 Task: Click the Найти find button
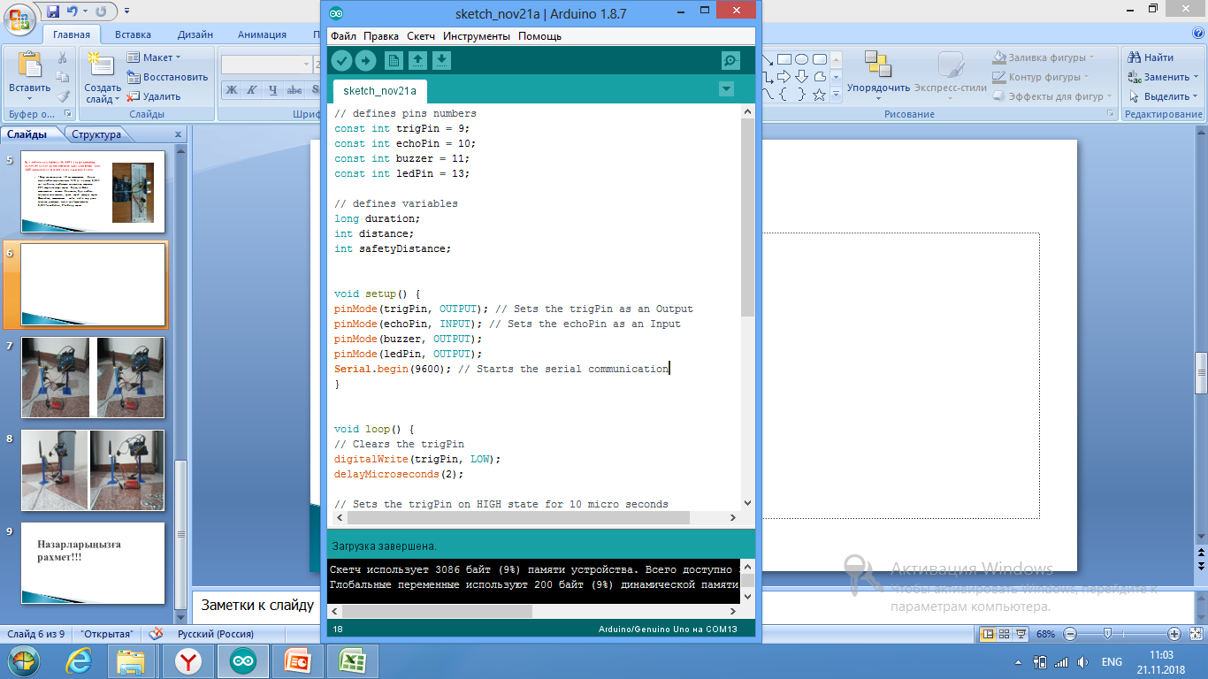[x=1151, y=57]
